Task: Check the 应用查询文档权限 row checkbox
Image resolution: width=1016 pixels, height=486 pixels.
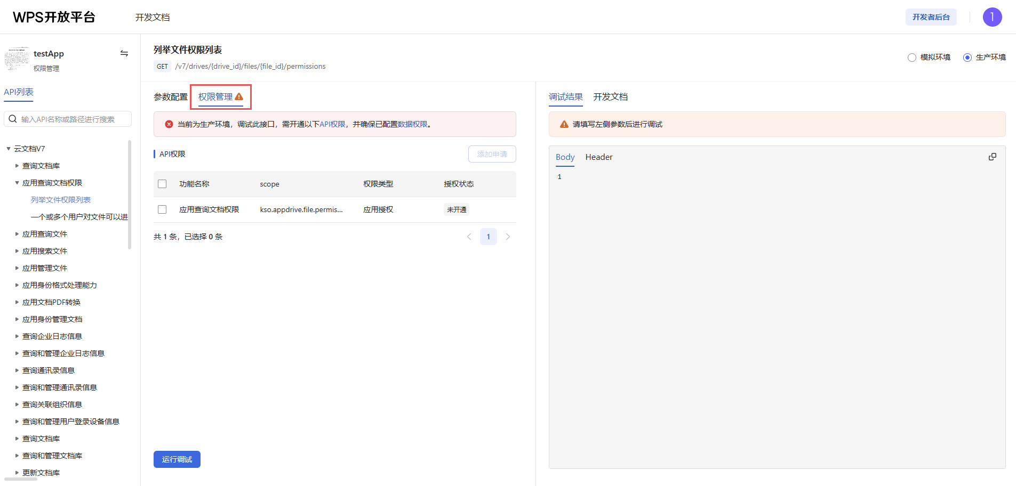Action: point(162,209)
